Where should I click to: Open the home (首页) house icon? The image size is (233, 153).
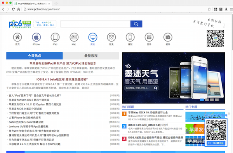(17, 37)
